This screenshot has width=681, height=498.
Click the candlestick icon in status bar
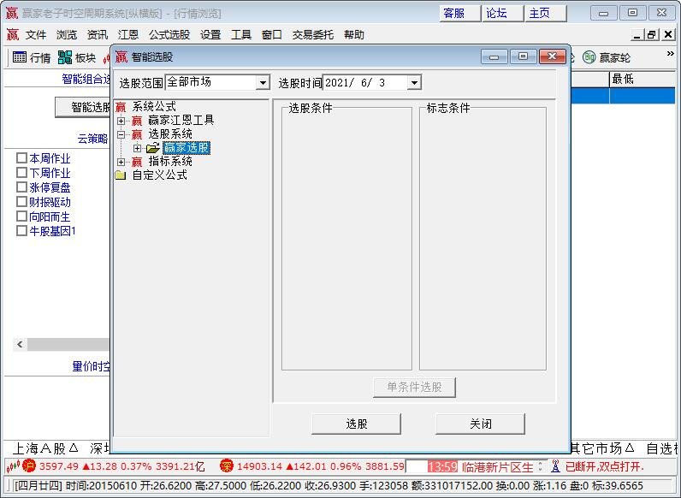13,466
